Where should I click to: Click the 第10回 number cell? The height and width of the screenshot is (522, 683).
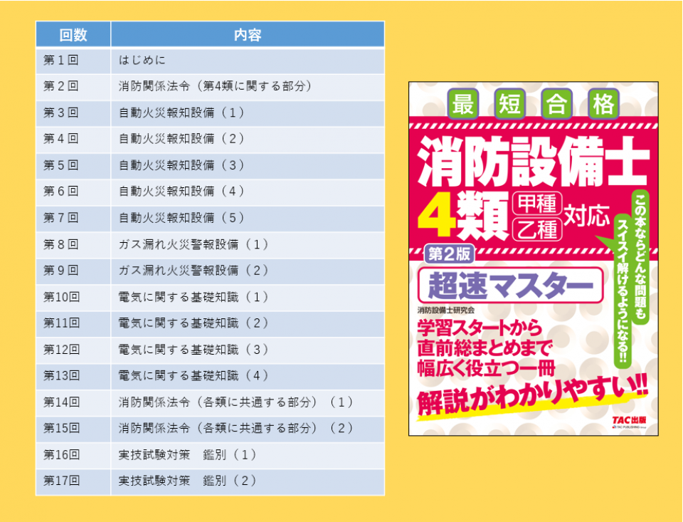(61, 297)
